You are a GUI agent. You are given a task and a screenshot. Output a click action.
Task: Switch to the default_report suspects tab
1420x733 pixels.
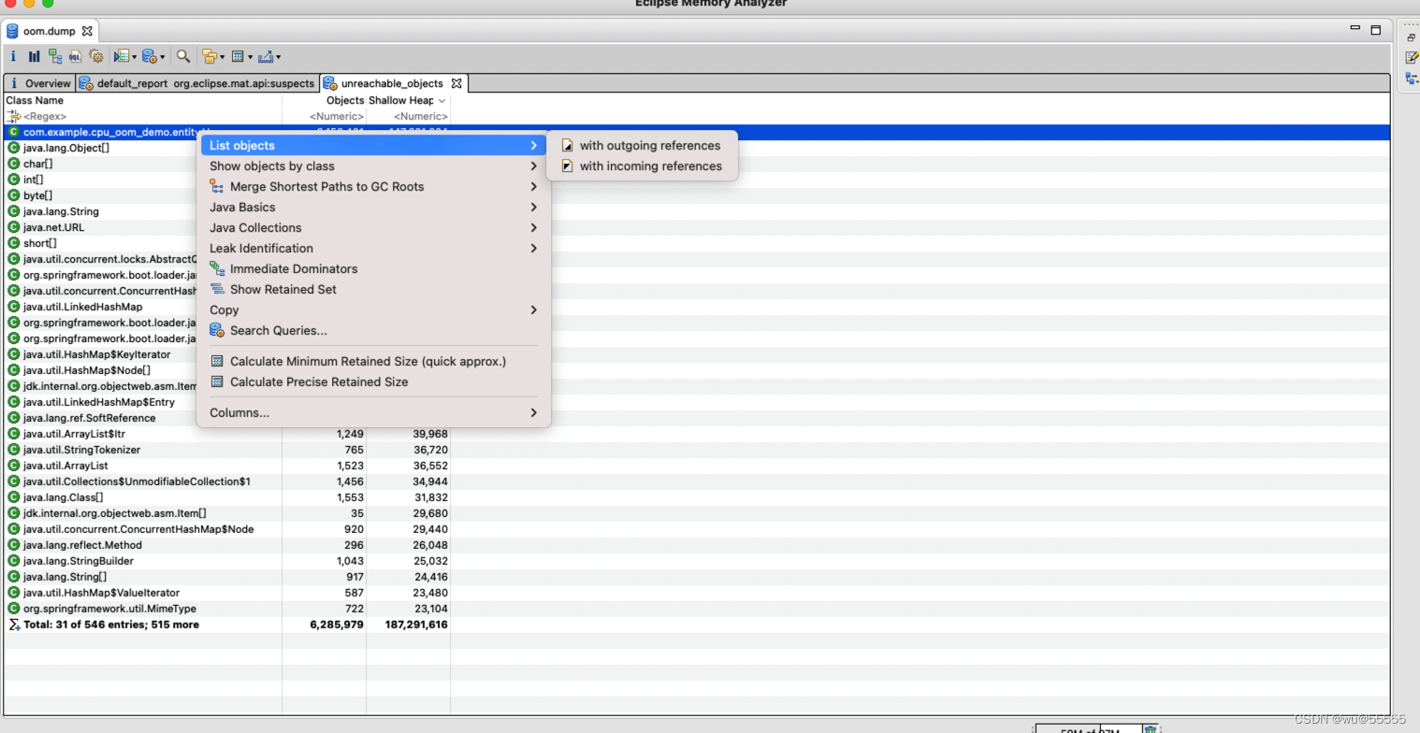[197, 83]
